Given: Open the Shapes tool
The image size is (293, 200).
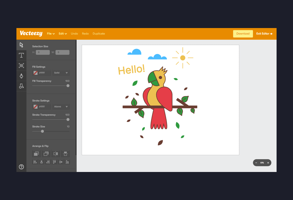Looking at the screenshot, I should coord(21,86).
